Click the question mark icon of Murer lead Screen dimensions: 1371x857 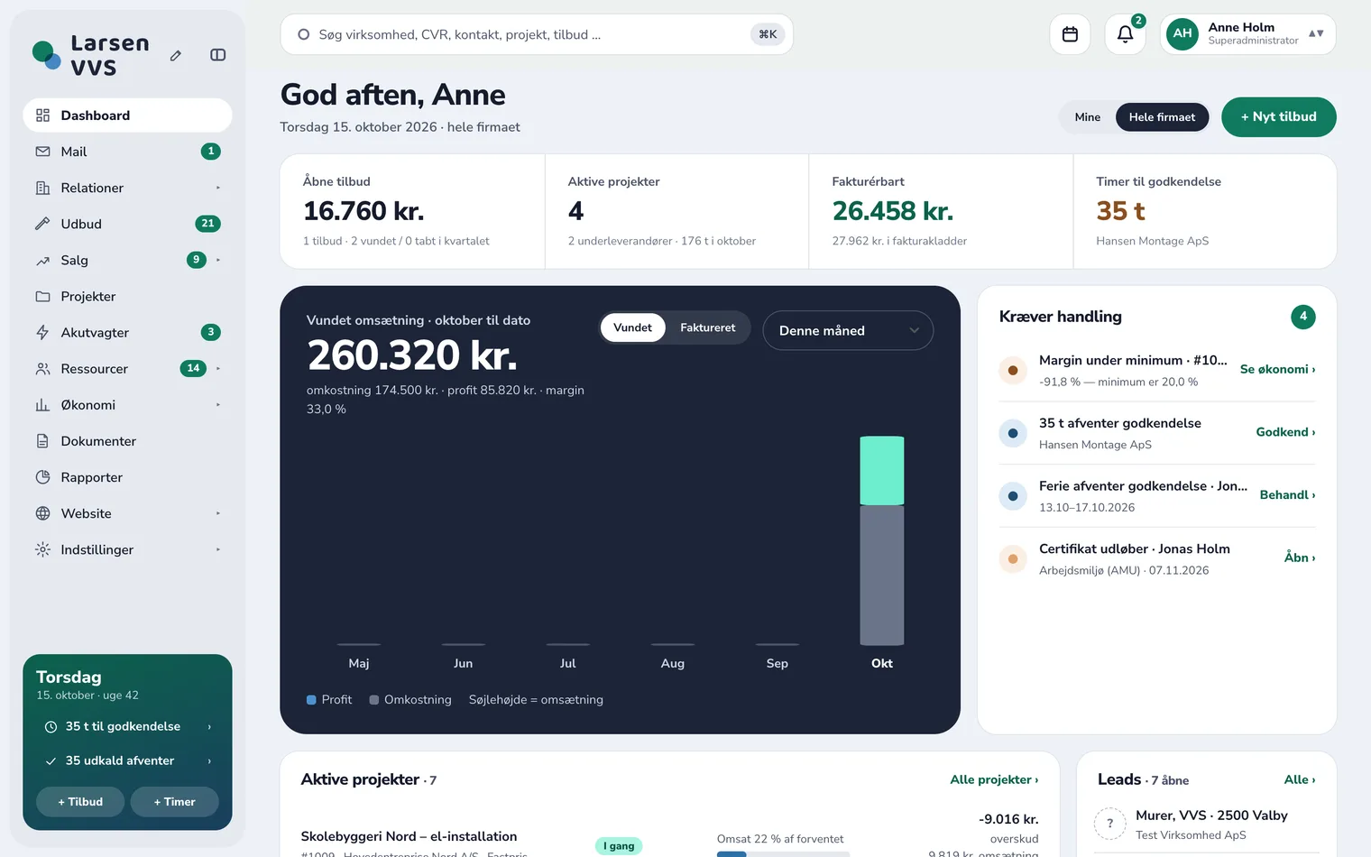click(1109, 824)
